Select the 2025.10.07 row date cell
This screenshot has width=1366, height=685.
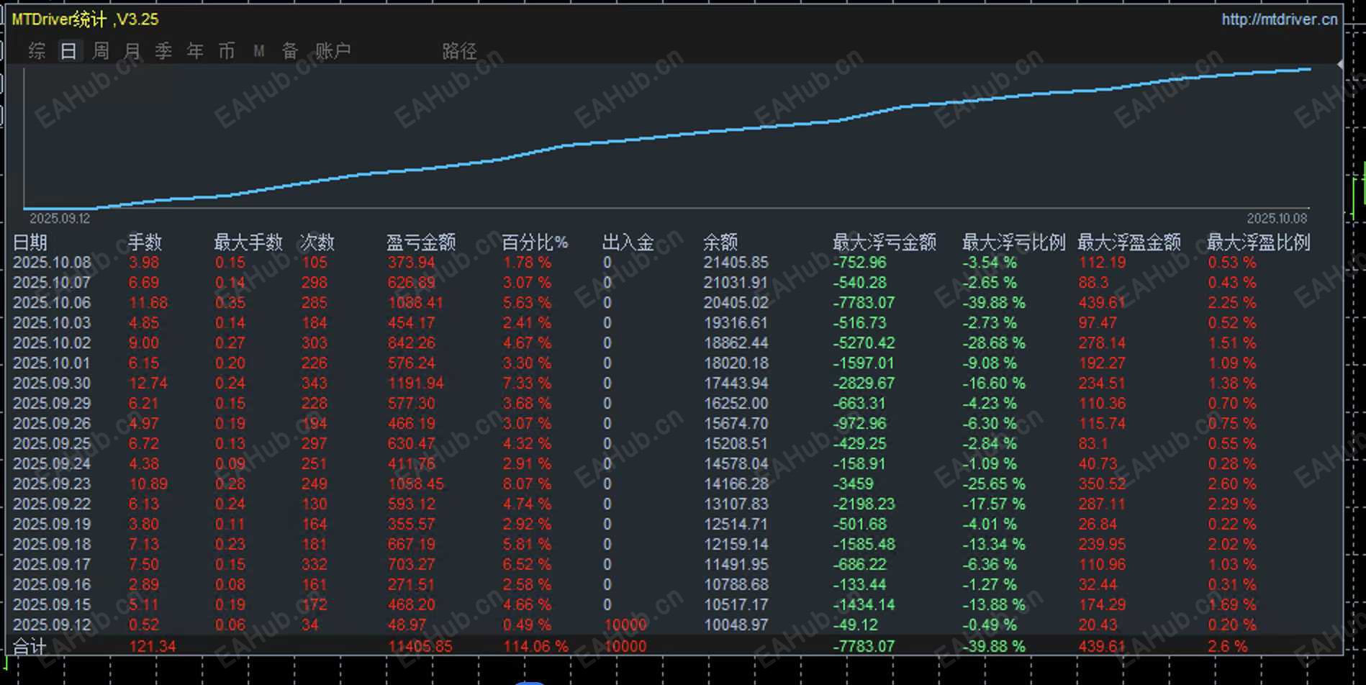pos(52,283)
